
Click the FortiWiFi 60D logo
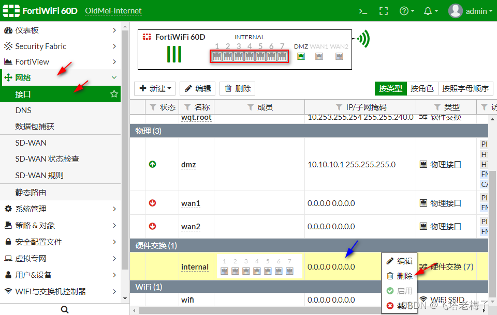pyautogui.click(x=40, y=11)
